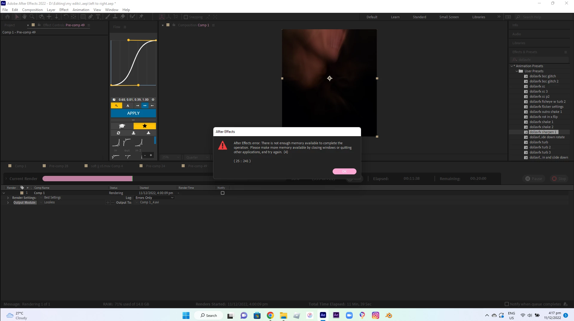Collapse Comp 1 render item chevron

[4, 193]
